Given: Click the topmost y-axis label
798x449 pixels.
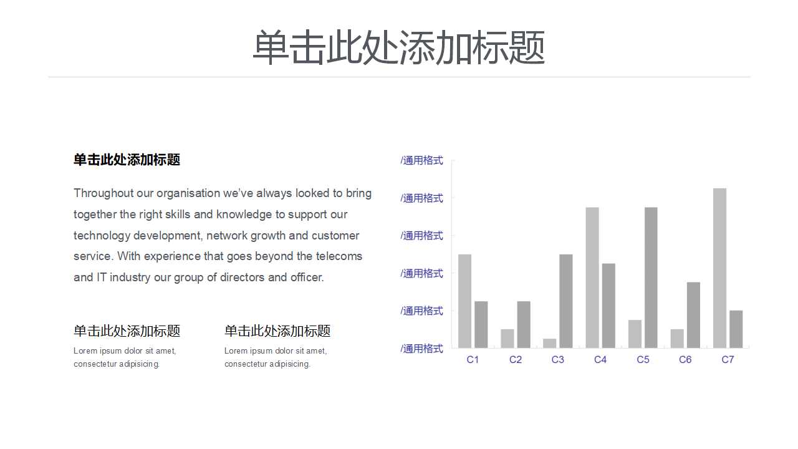Looking at the screenshot, I should coord(422,160).
